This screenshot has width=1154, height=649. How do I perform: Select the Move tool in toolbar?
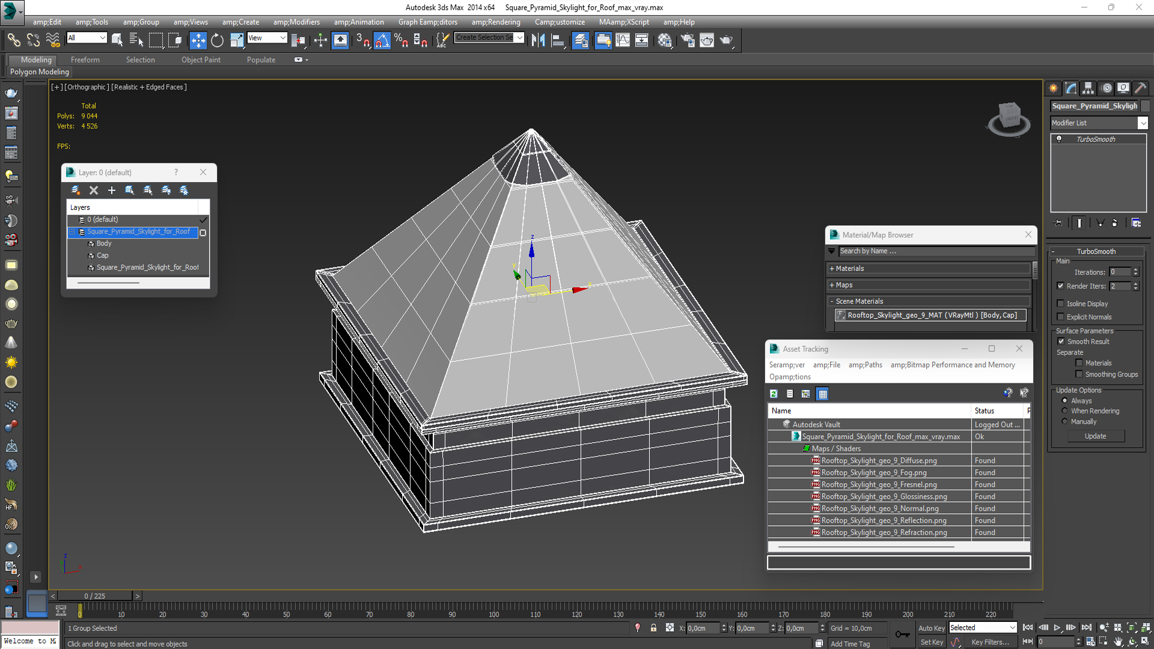[198, 40]
